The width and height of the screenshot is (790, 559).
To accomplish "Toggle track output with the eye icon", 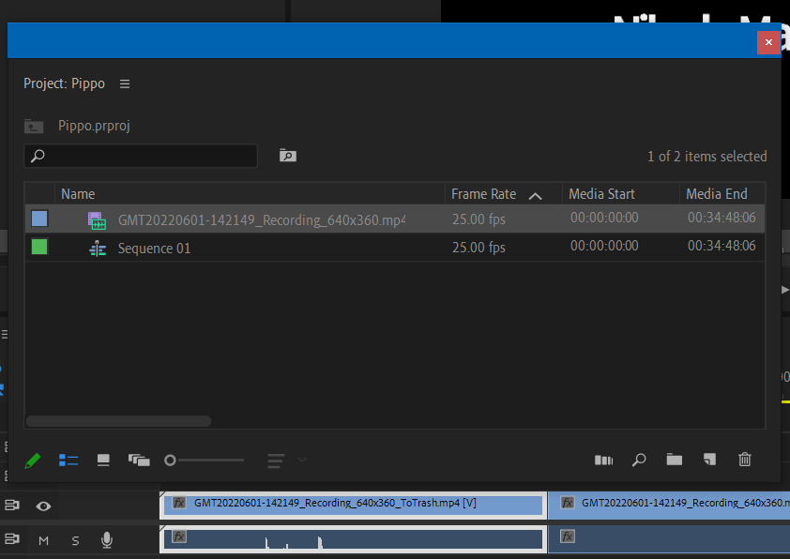I will coord(43,505).
